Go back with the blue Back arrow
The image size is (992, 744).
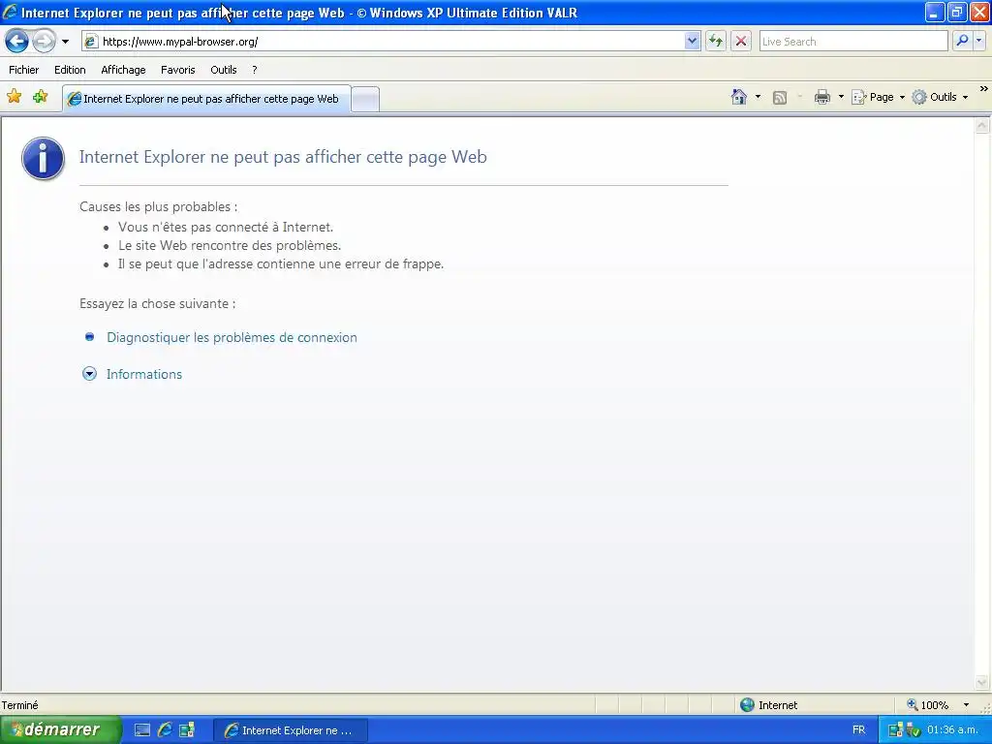(x=17, y=42)
